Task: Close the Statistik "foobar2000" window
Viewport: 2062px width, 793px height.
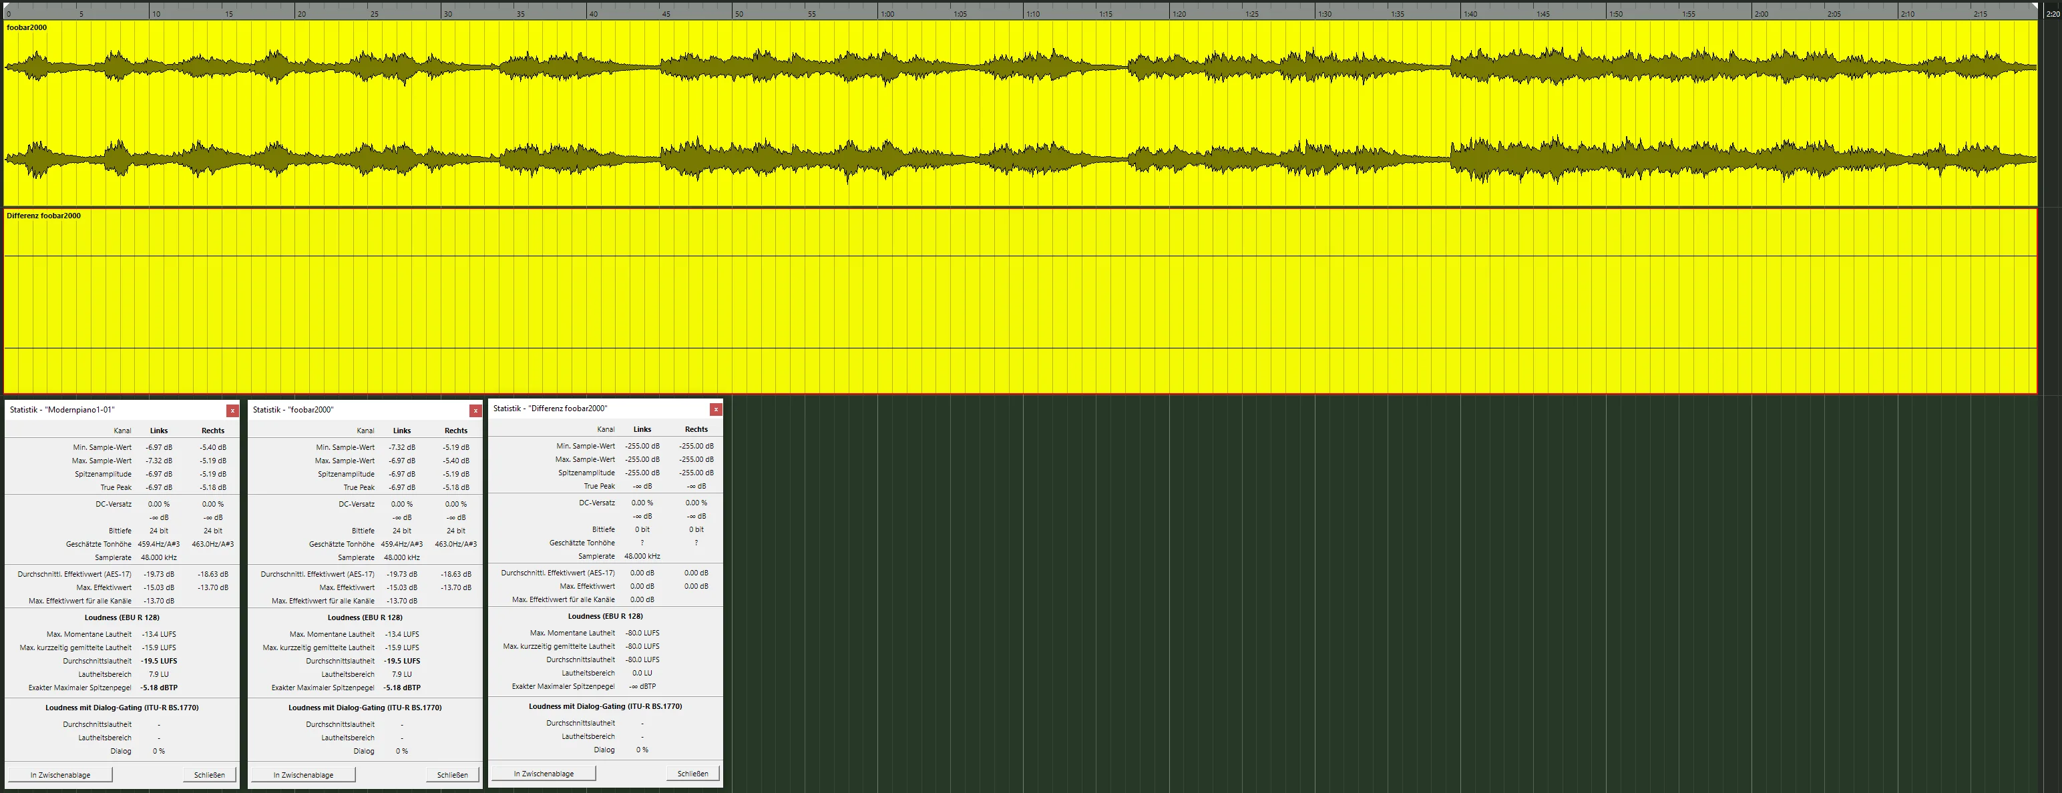Action: click(x=475, y=411)
